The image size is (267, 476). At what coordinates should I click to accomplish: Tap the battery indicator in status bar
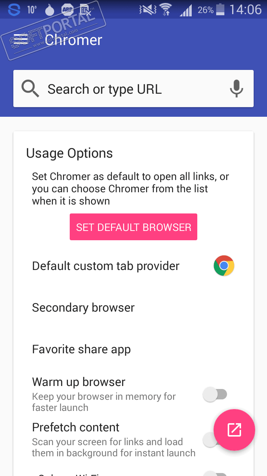pos(220,10)
